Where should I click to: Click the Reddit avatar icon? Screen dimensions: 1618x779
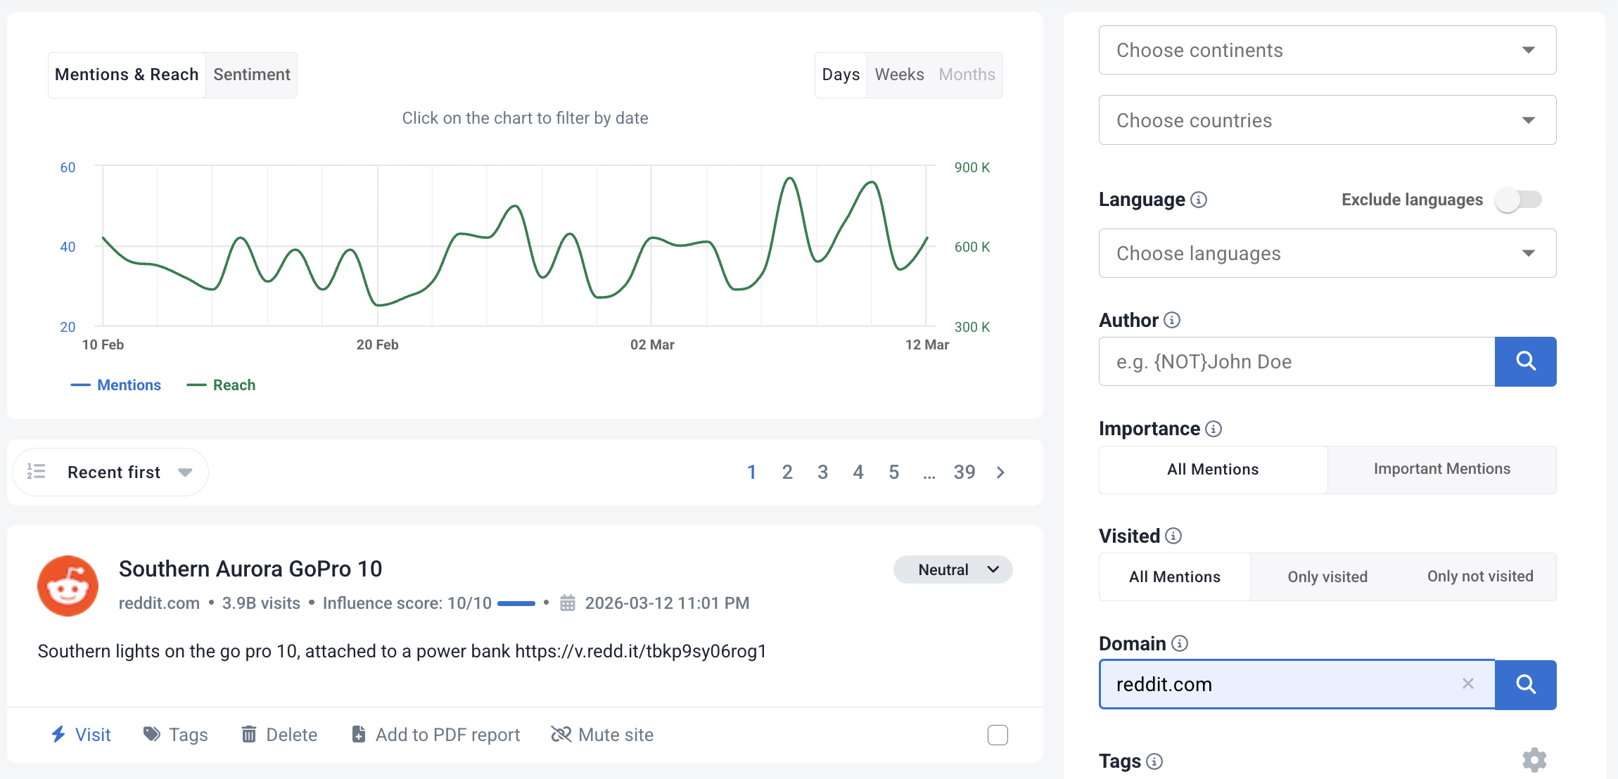click(68, 586)
